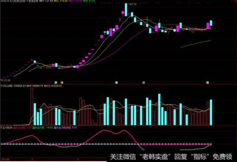This screenshot has width=237, height=162.
Task: Click the last cyan volume bar on the right
Action: (x=211, y=112)
